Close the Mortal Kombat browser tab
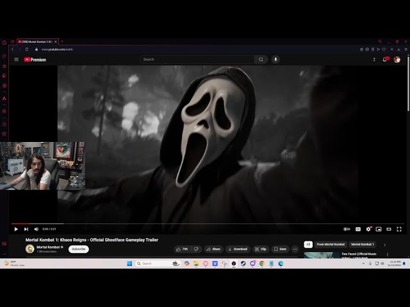 pos(56,42)
